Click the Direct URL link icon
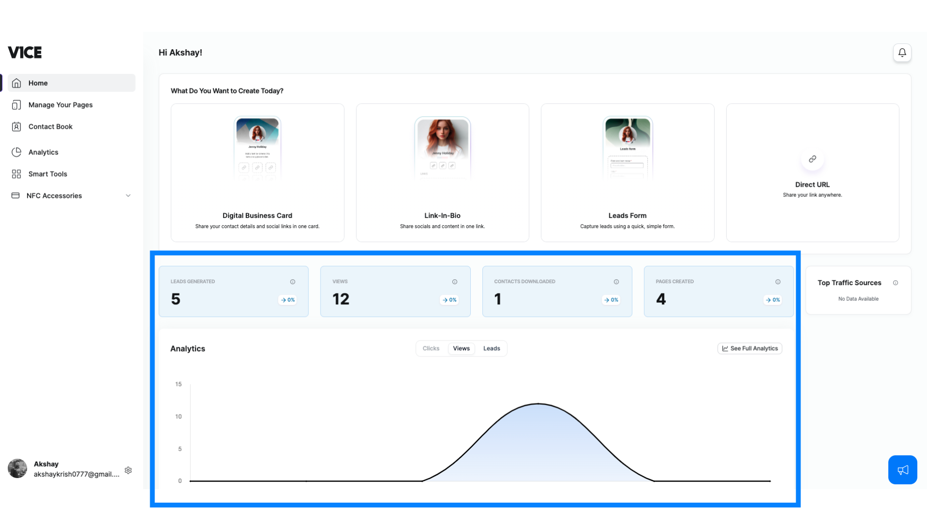The width and height of the screenshot is (927, 521). 812,158
